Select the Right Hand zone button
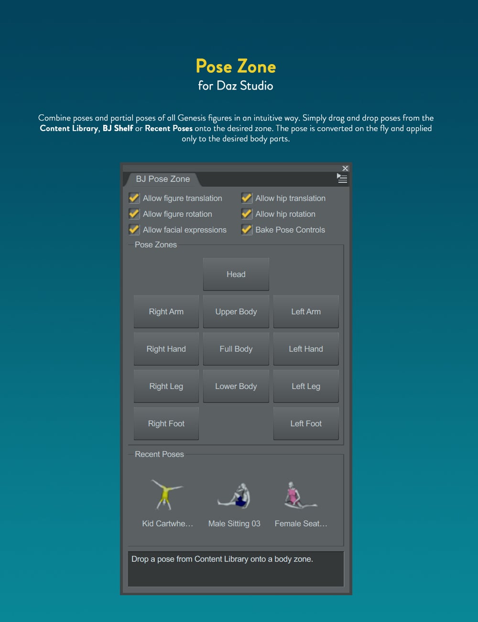478x622 pixels. 166,349
